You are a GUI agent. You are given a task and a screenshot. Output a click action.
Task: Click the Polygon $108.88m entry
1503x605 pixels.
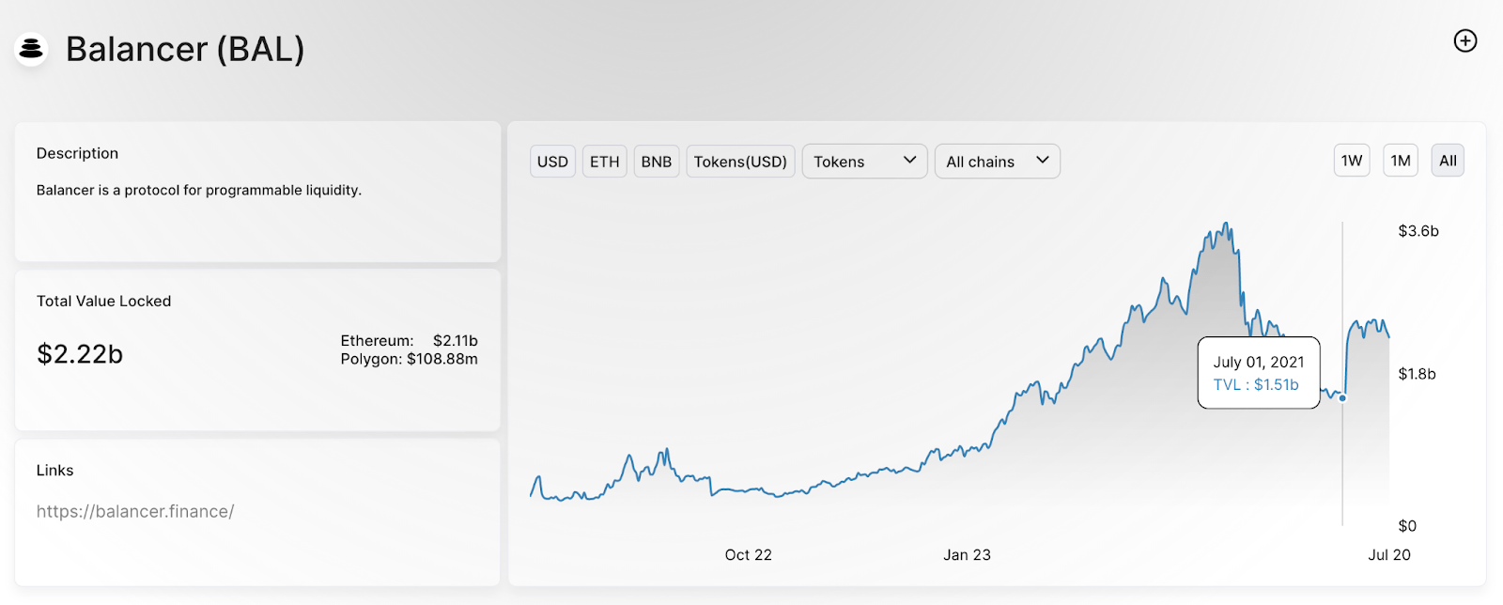click(x=409, y=359)
